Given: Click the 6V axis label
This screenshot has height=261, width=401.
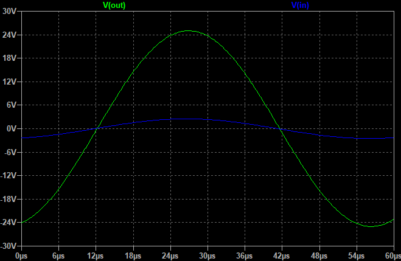Looking at the screenshot, I should click(x=12, y=105).
